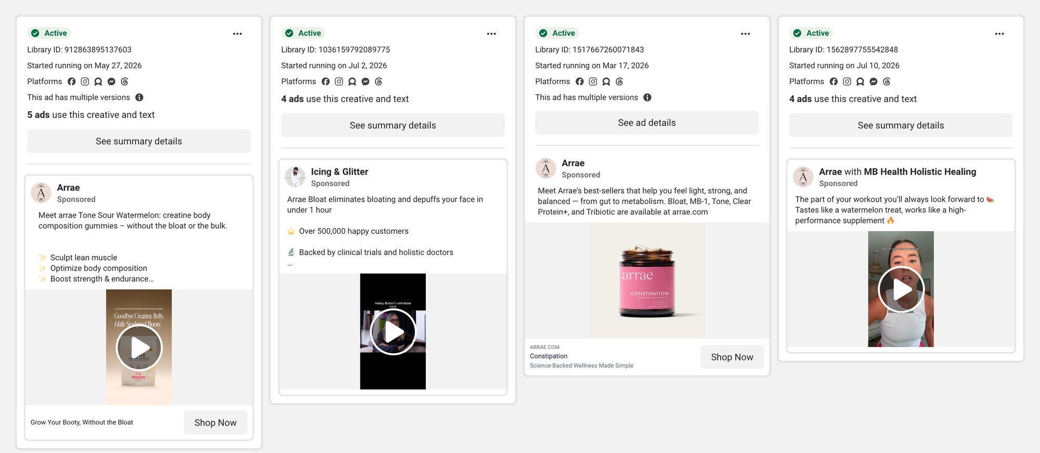The height and width of the screenshot is (453, 1040).
Task: Play the Goodbye Creatine Belly video
Action: pyautogui.click(x=139, y=348)
